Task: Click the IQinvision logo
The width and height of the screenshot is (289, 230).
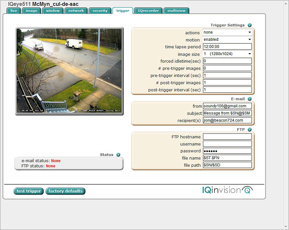Action: [227, 190]
